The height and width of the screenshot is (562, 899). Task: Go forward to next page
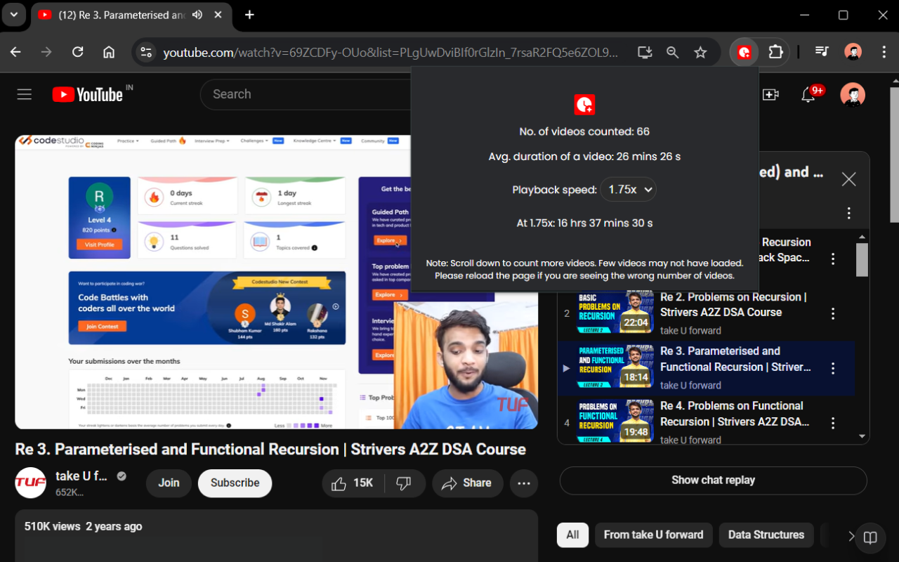pos(46,52)
